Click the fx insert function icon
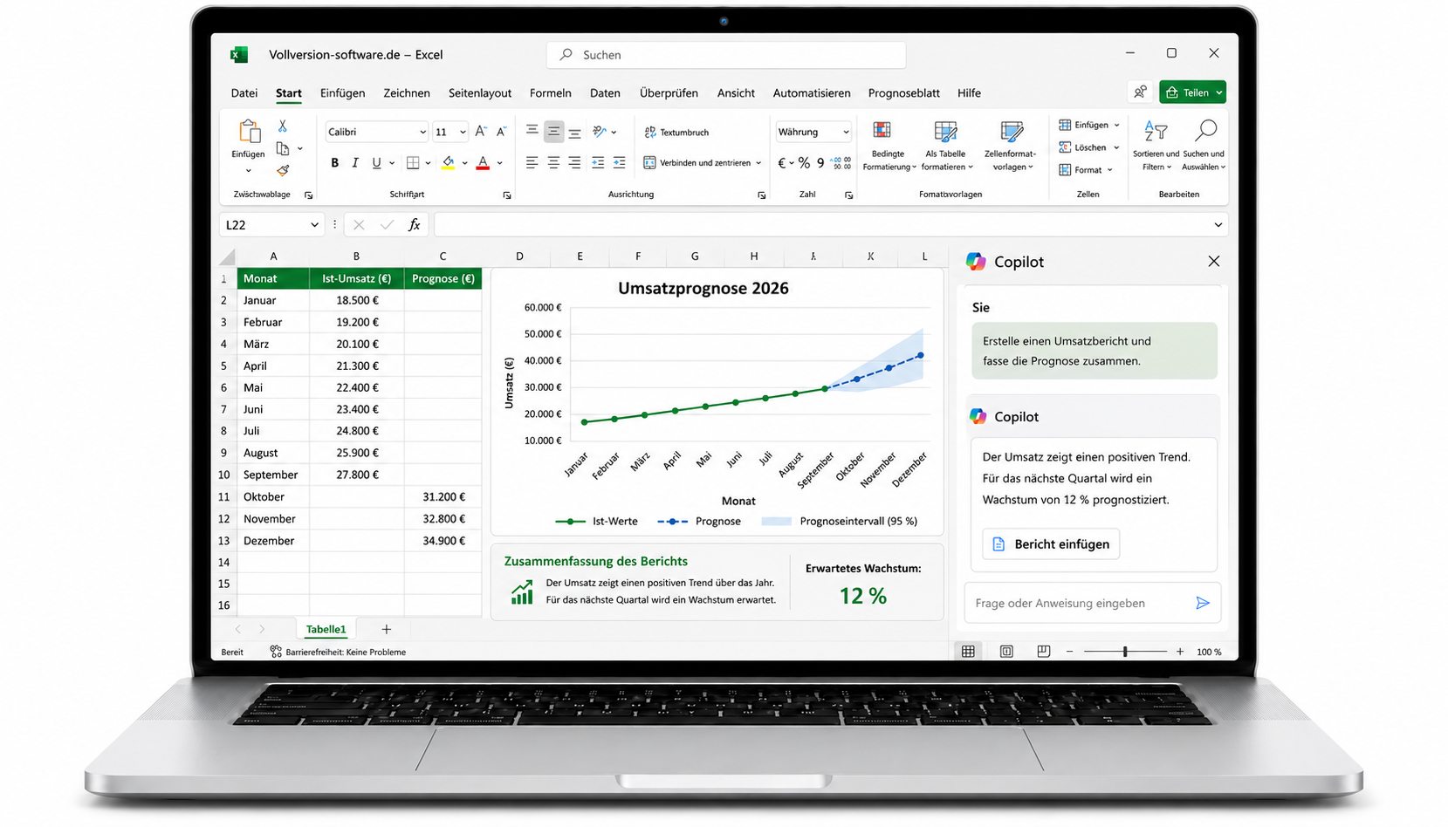This screenshot has height=827, width=1448. 415,224
